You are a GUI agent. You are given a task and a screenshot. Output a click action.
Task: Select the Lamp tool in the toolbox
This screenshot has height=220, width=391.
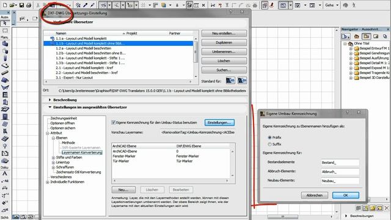pos(5,146)
